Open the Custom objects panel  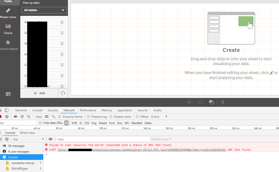(x=9, y=45)
